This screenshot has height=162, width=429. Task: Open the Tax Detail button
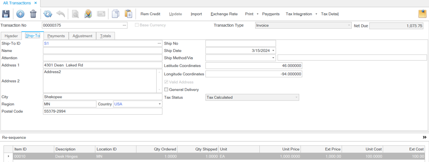(x=330, y=14)
